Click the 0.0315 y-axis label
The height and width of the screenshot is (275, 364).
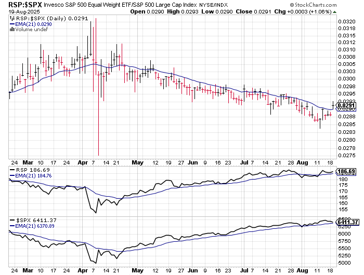tap(347, 36)
